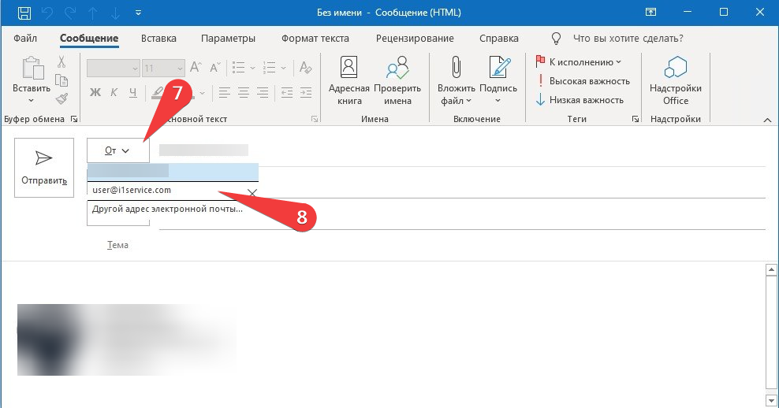Click the Отправить send button
779x408 pixels.
(44, 168)
